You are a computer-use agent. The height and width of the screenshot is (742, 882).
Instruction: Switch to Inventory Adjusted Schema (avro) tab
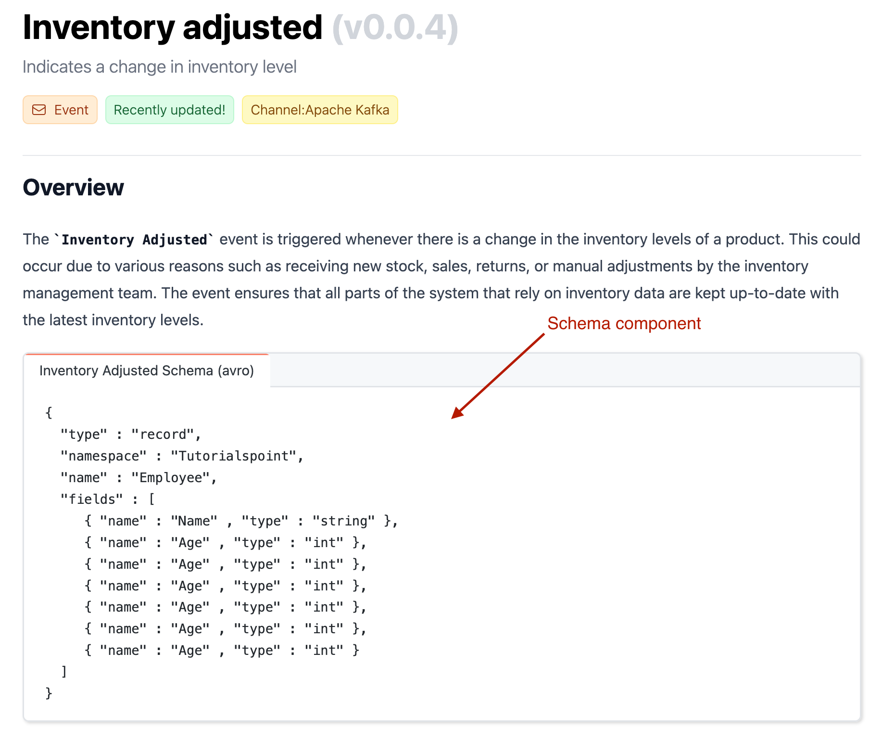[147, 371]
